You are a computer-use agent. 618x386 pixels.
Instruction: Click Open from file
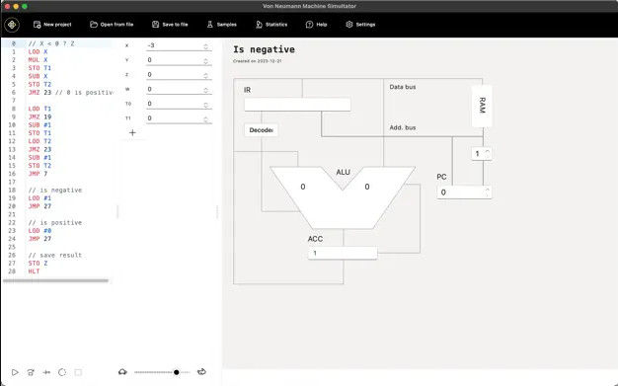(x=112, y=25)
